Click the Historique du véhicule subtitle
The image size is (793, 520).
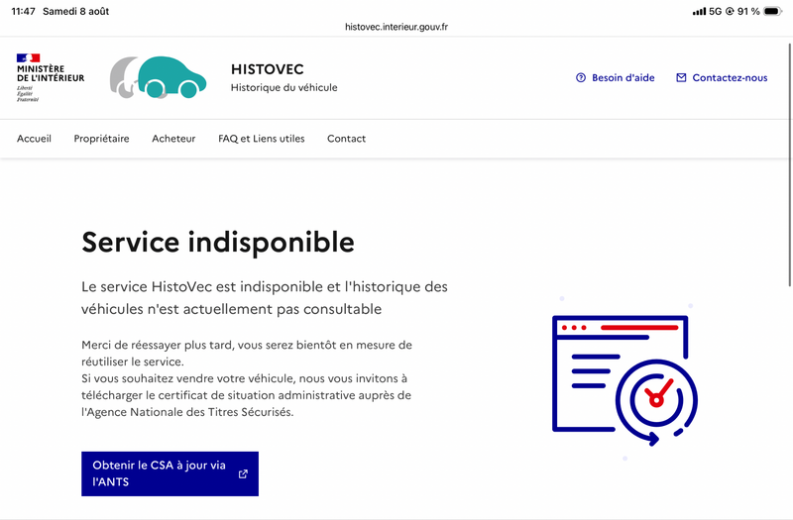284,87
